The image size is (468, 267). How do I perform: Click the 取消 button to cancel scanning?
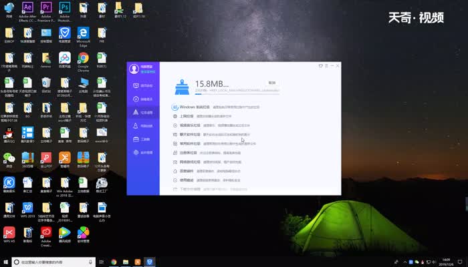[x=272, y=83]
